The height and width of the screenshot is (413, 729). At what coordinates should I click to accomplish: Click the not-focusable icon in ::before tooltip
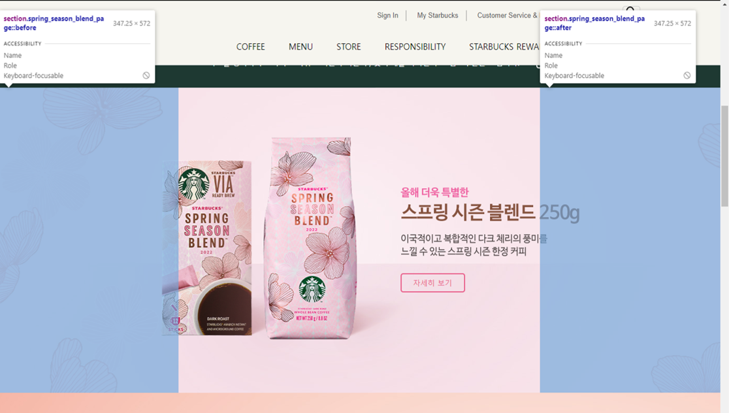pyautogui.click(x=146, y=75)
